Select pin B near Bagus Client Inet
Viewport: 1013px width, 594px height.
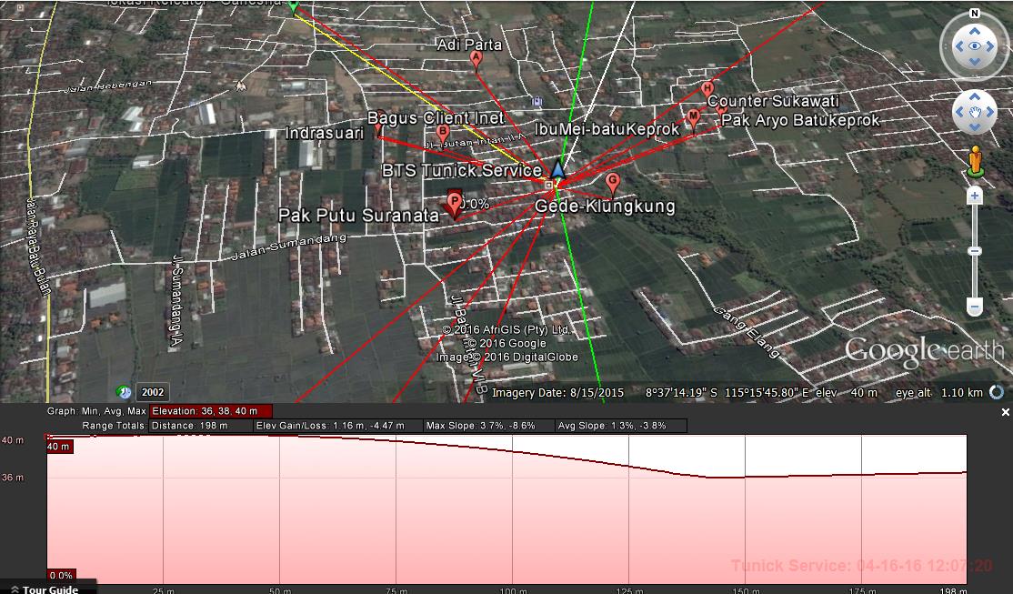(443, 134)
